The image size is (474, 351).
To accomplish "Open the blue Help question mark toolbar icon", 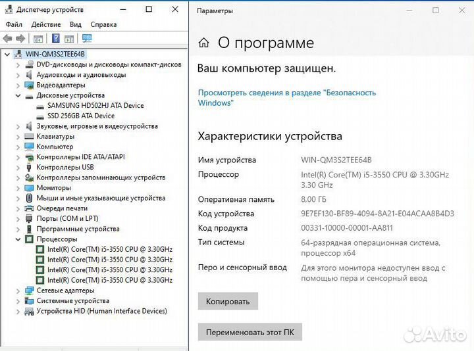I will [56, 38].
